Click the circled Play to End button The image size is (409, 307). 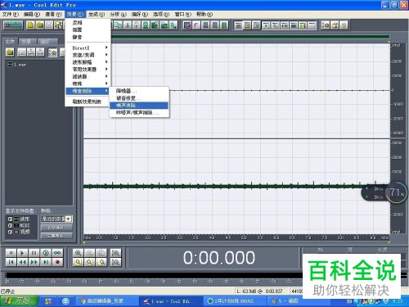[46, 253]
